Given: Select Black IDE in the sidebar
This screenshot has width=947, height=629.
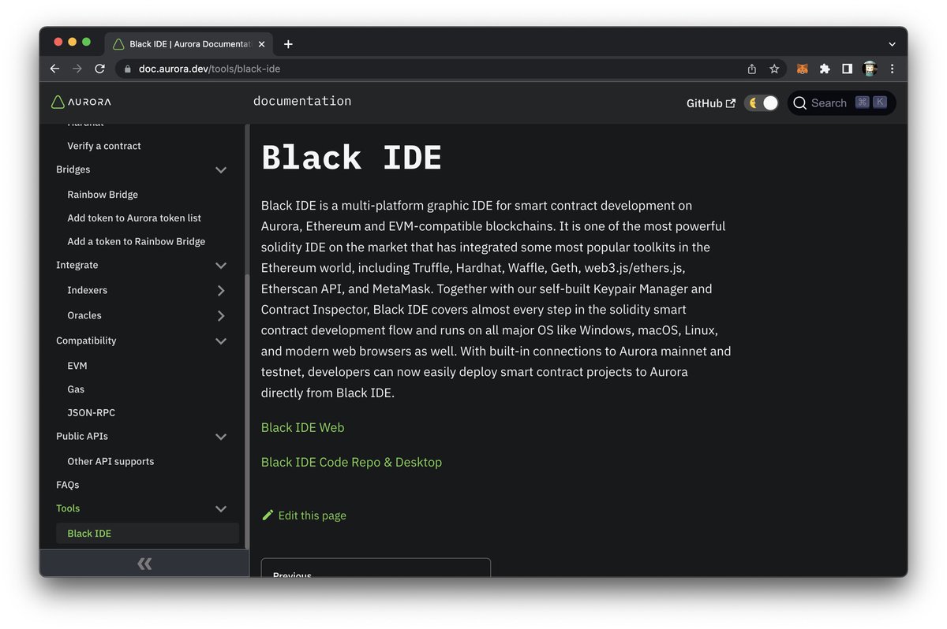Looking at the screenshot, I should tap(89, 533).
